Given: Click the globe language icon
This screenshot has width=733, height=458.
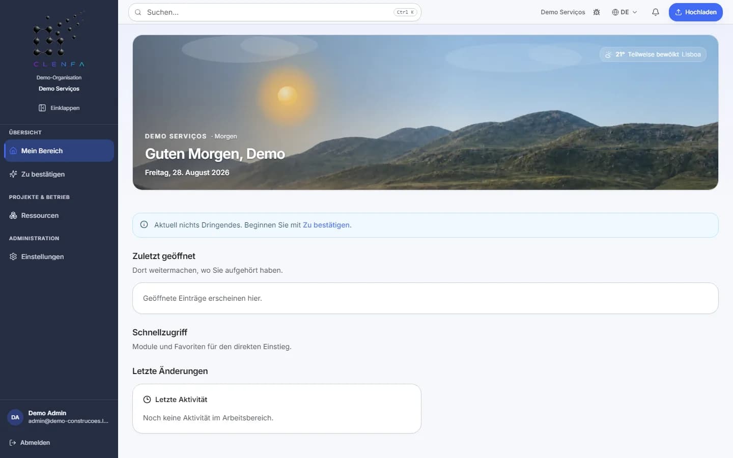Looking at the screenshot, I should 615,12.
